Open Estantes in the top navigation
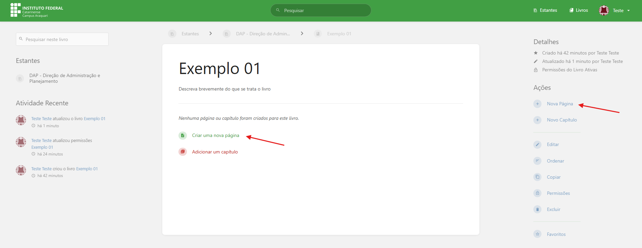Screen dimensions: 642x248 (x=545, y=10)
